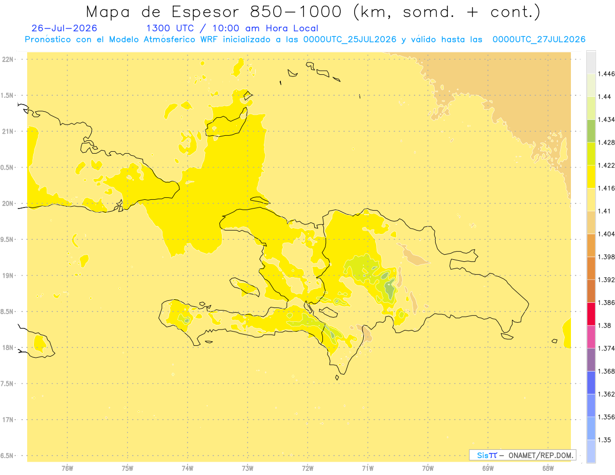Click the pink legend swatch between 1.374 and 1.38
The width and height of the screenshot is (615, 475).
[x=591, y=337]
